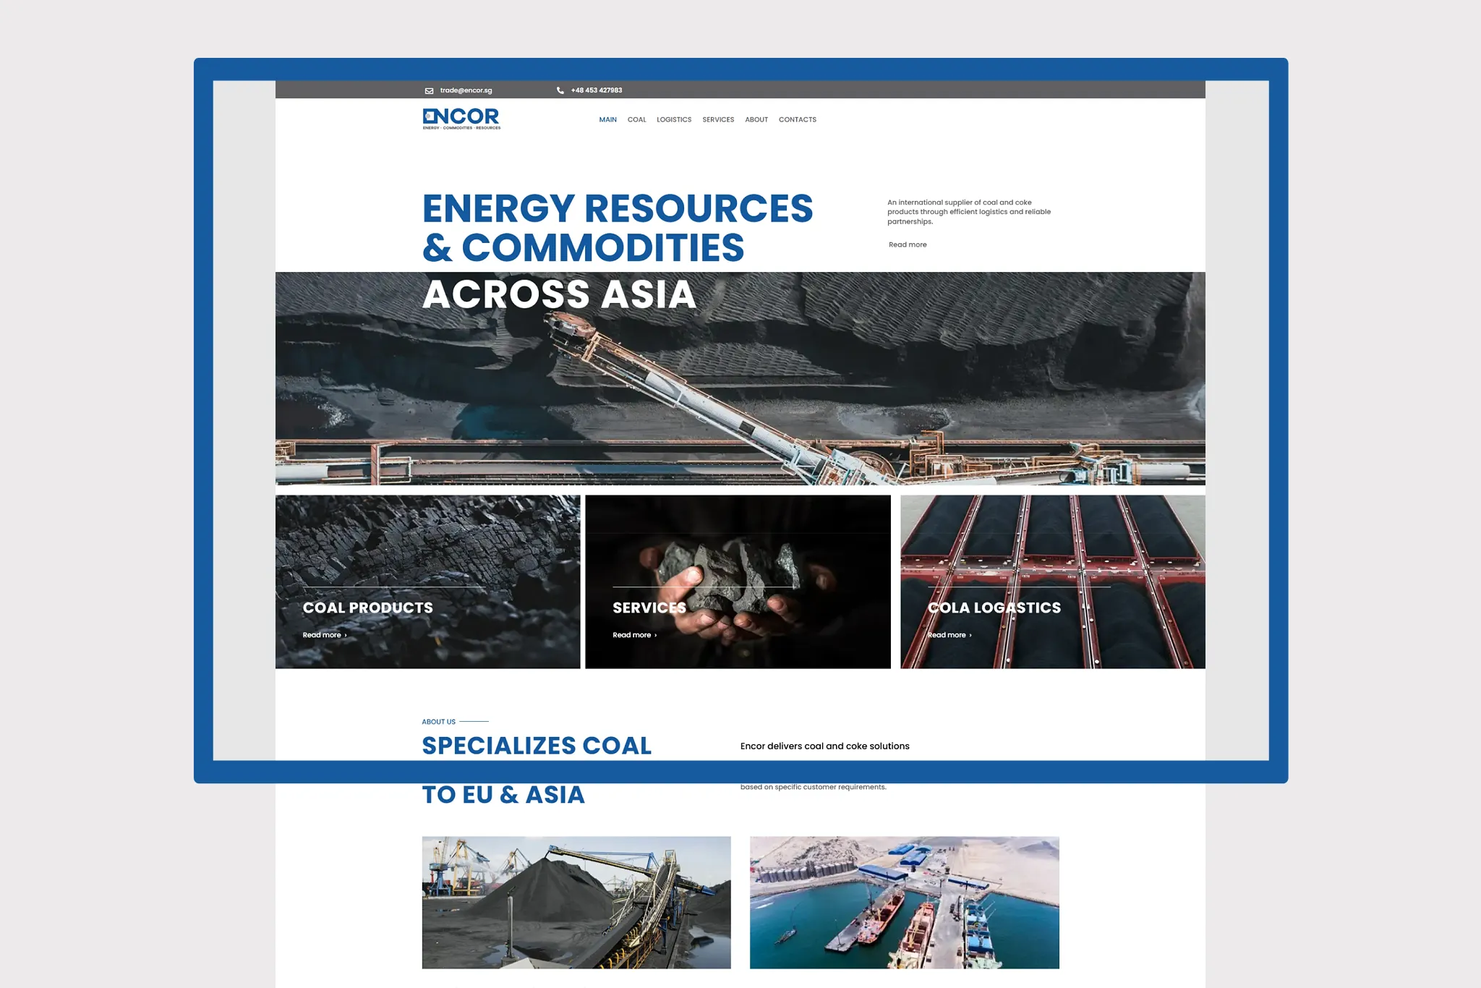Click Read more on Services card
This screenshot has height=988, width=1481.
coord(634,635)
